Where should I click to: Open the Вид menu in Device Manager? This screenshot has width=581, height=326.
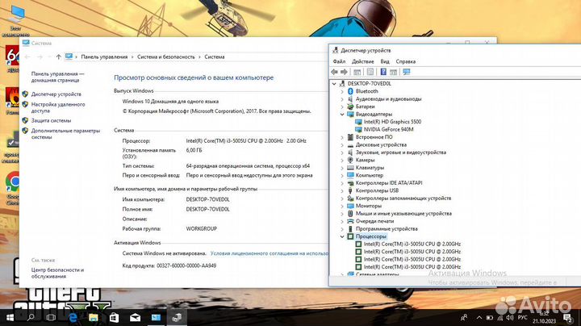tap(385, 61)
